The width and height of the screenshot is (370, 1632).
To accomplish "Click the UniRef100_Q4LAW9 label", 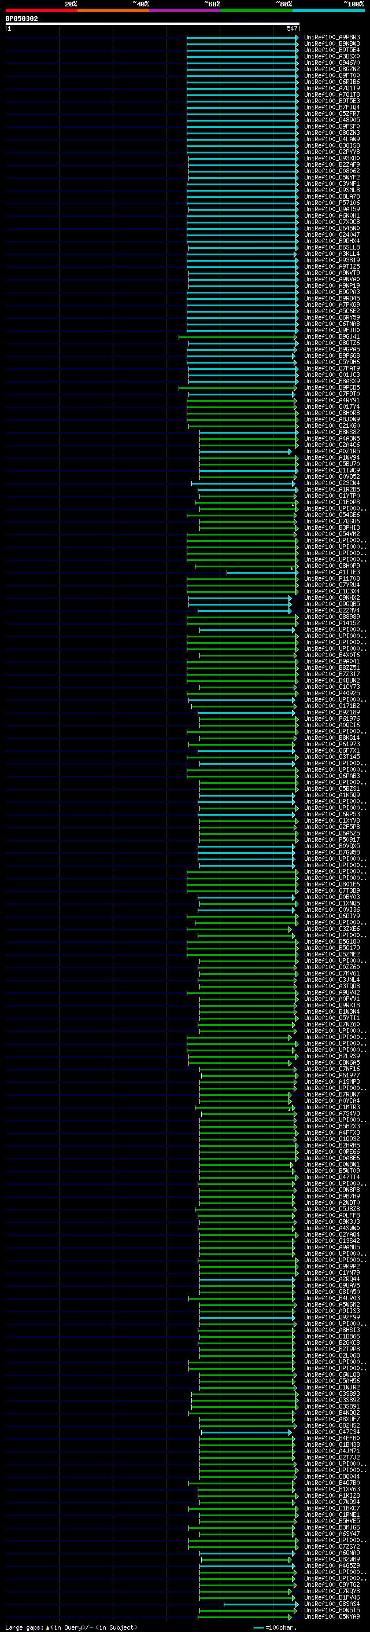I will pos(331,139).
